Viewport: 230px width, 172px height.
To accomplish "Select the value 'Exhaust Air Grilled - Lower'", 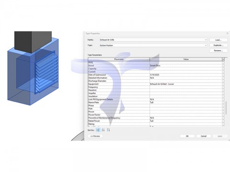I will [x=162, y=84].
